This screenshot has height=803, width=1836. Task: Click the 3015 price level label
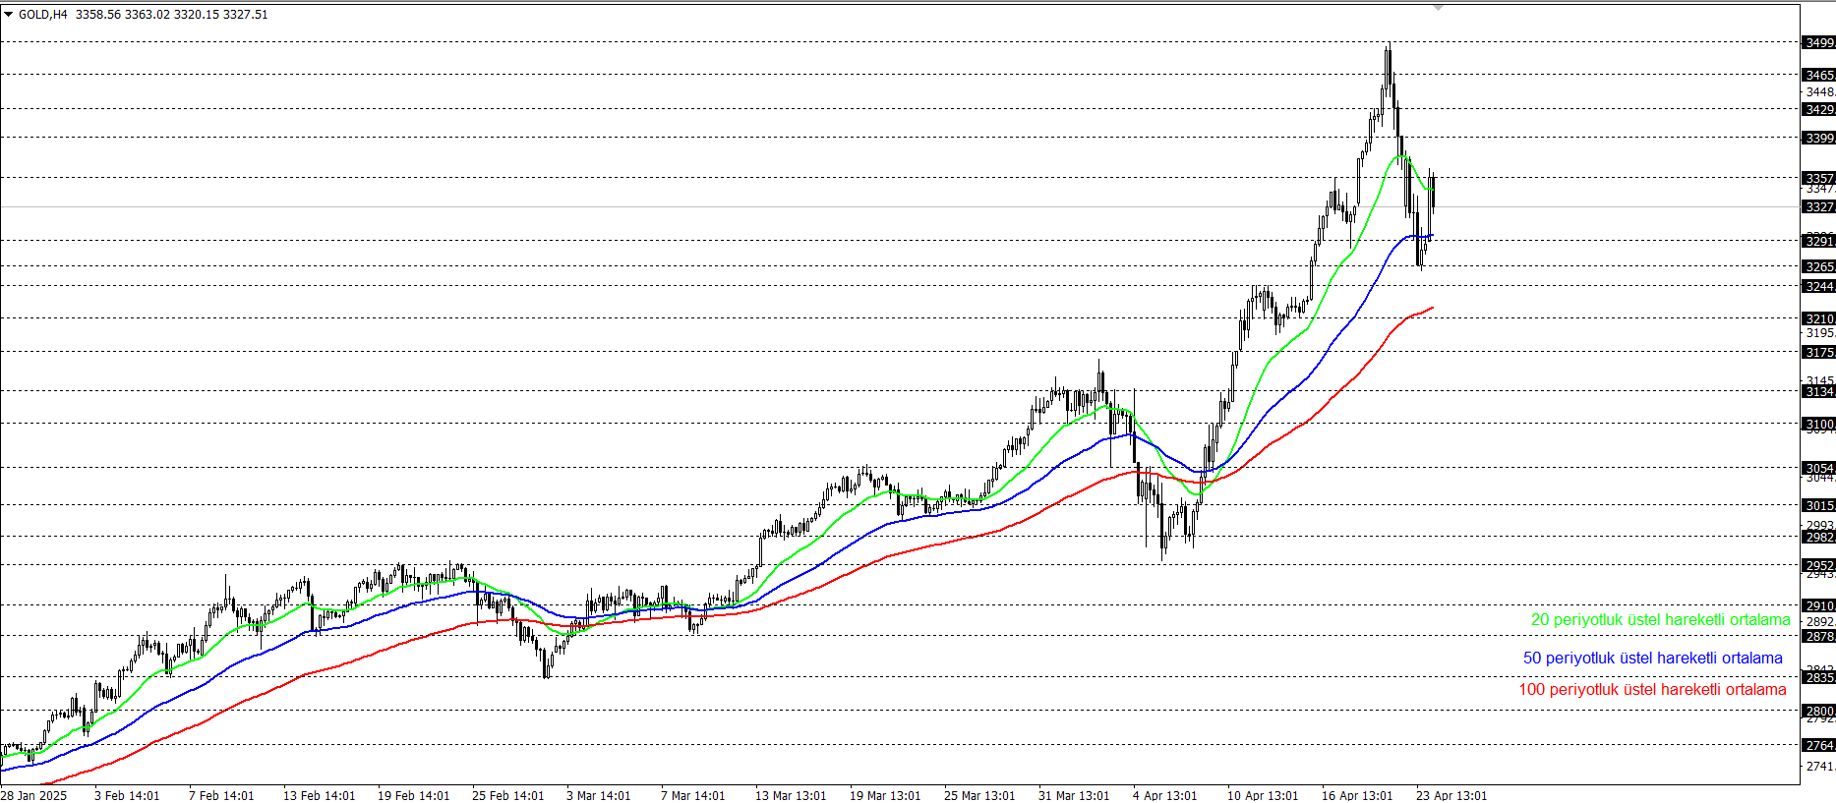coord(1818,505)
